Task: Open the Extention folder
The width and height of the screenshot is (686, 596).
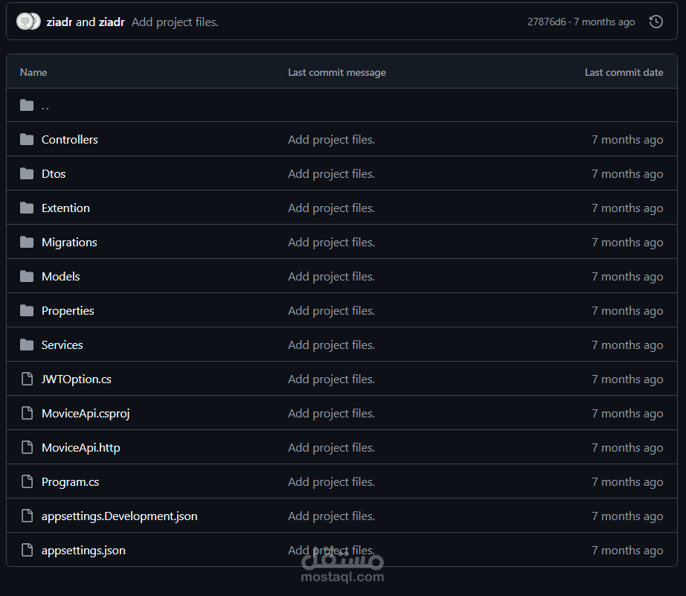Action: tap(65, 208)
